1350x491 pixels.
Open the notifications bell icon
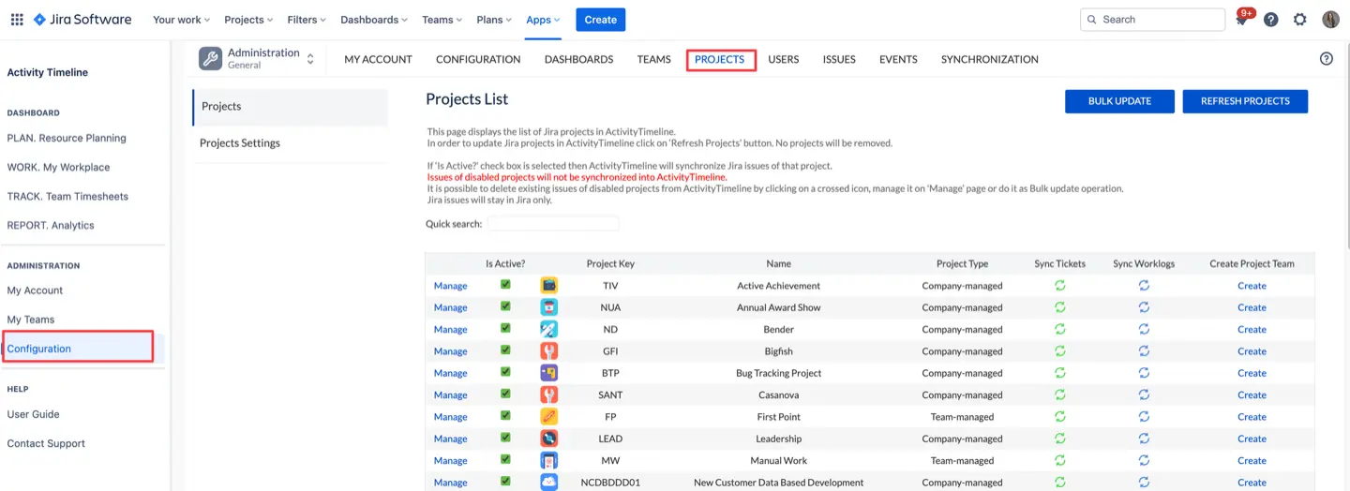(x=1242, y=20)
